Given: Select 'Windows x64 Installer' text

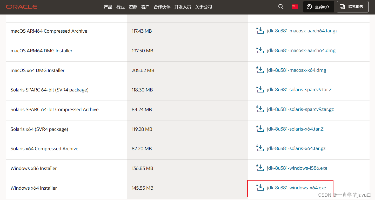Looking at the screenshot, I should 34,188.
